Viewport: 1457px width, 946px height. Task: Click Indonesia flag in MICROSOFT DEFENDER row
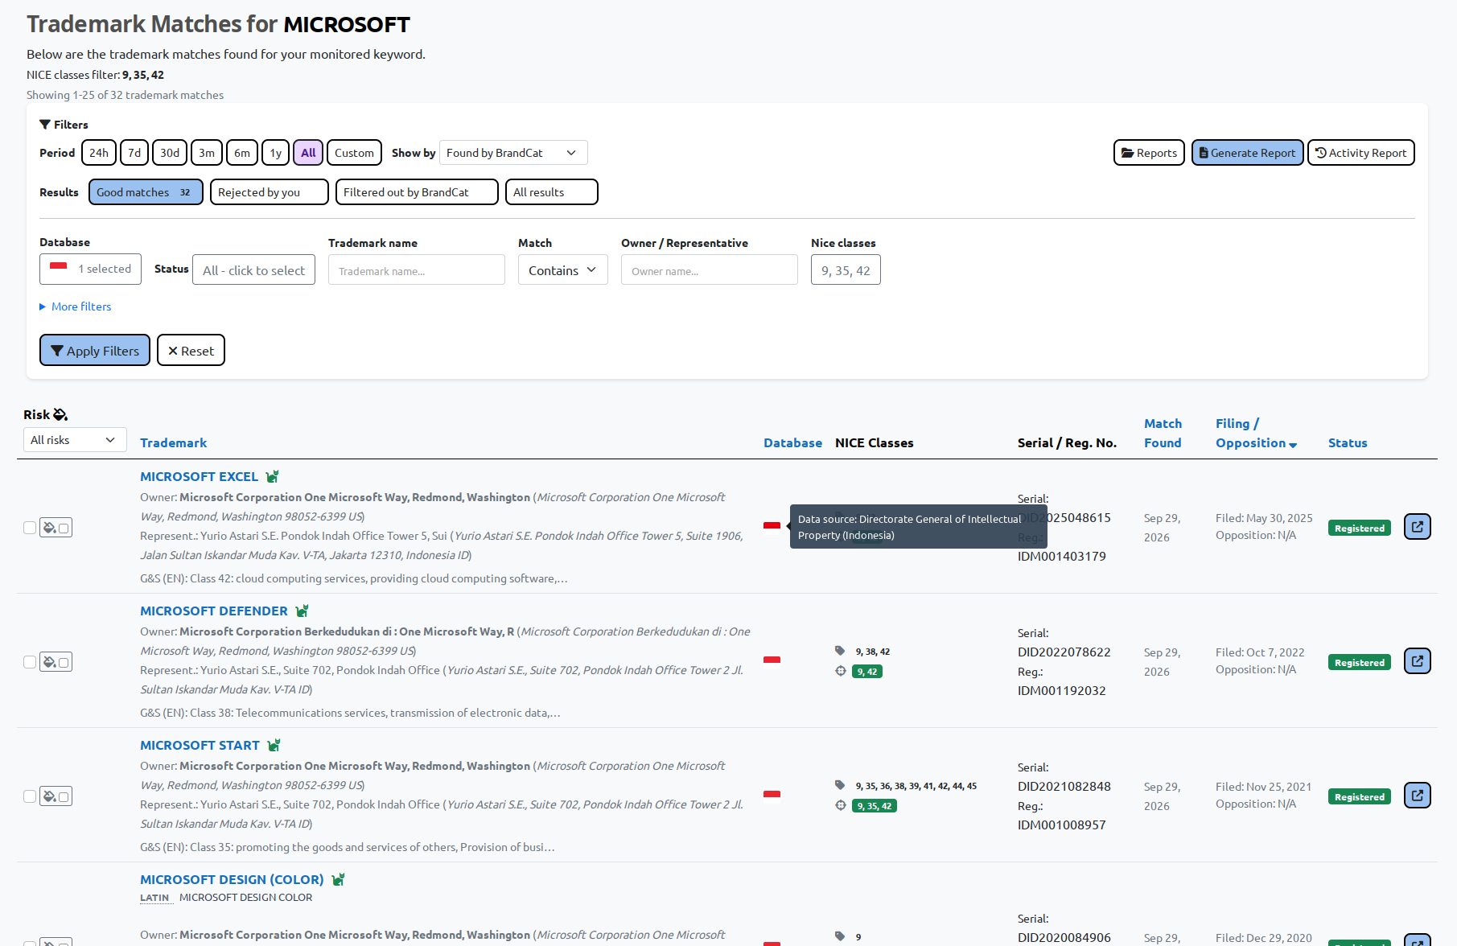[772, 660]
